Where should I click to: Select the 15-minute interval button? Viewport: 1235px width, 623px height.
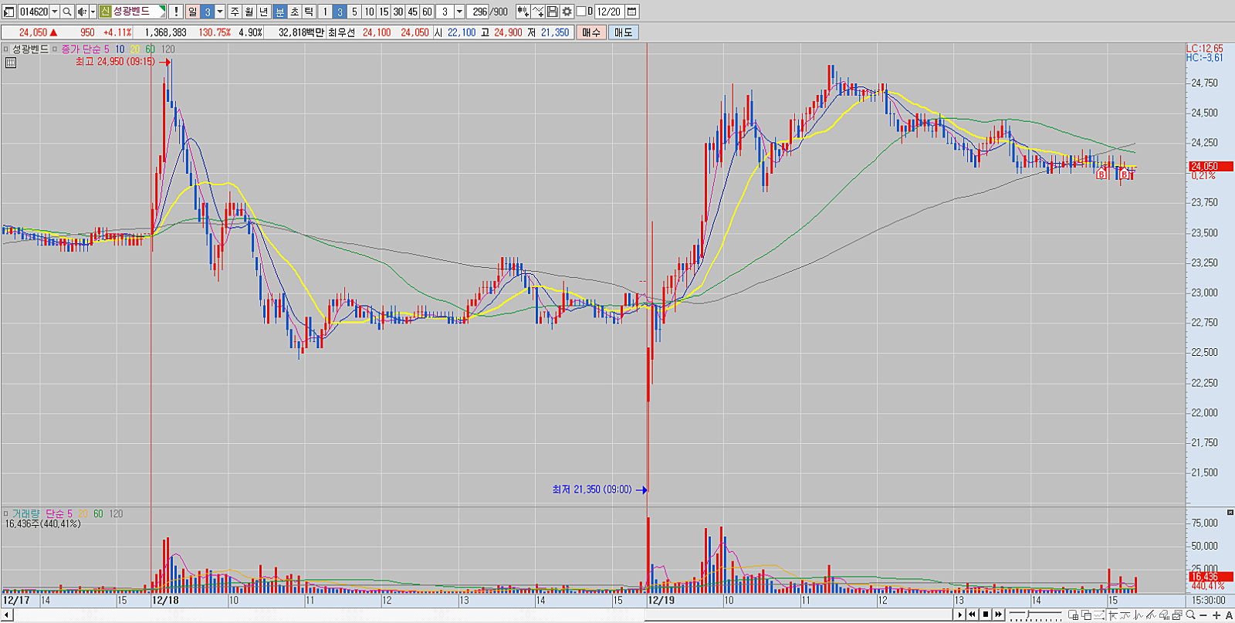coord(384,12)
